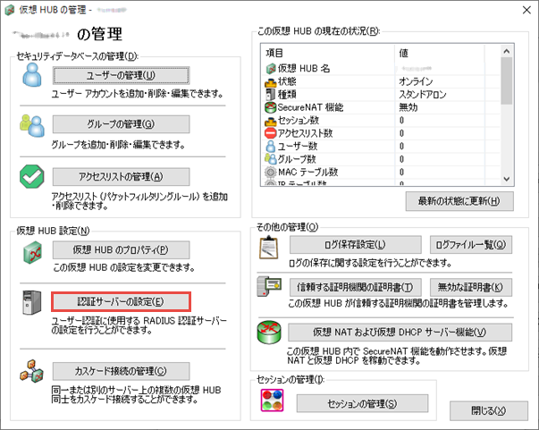Click the RADIUS authentication server icon

(x=32, y=305)
